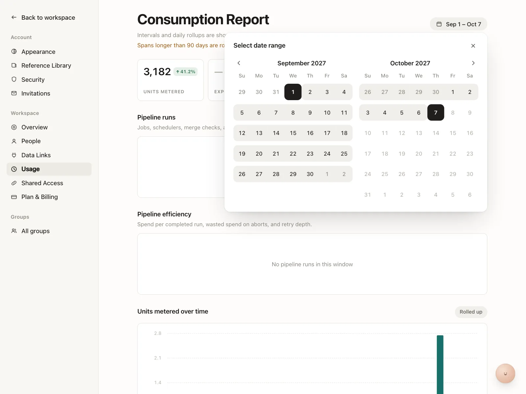This screenshot has width=526, height=394.
Task: Click the 3,182 units metered value
Action: click(x=157, y=72)
